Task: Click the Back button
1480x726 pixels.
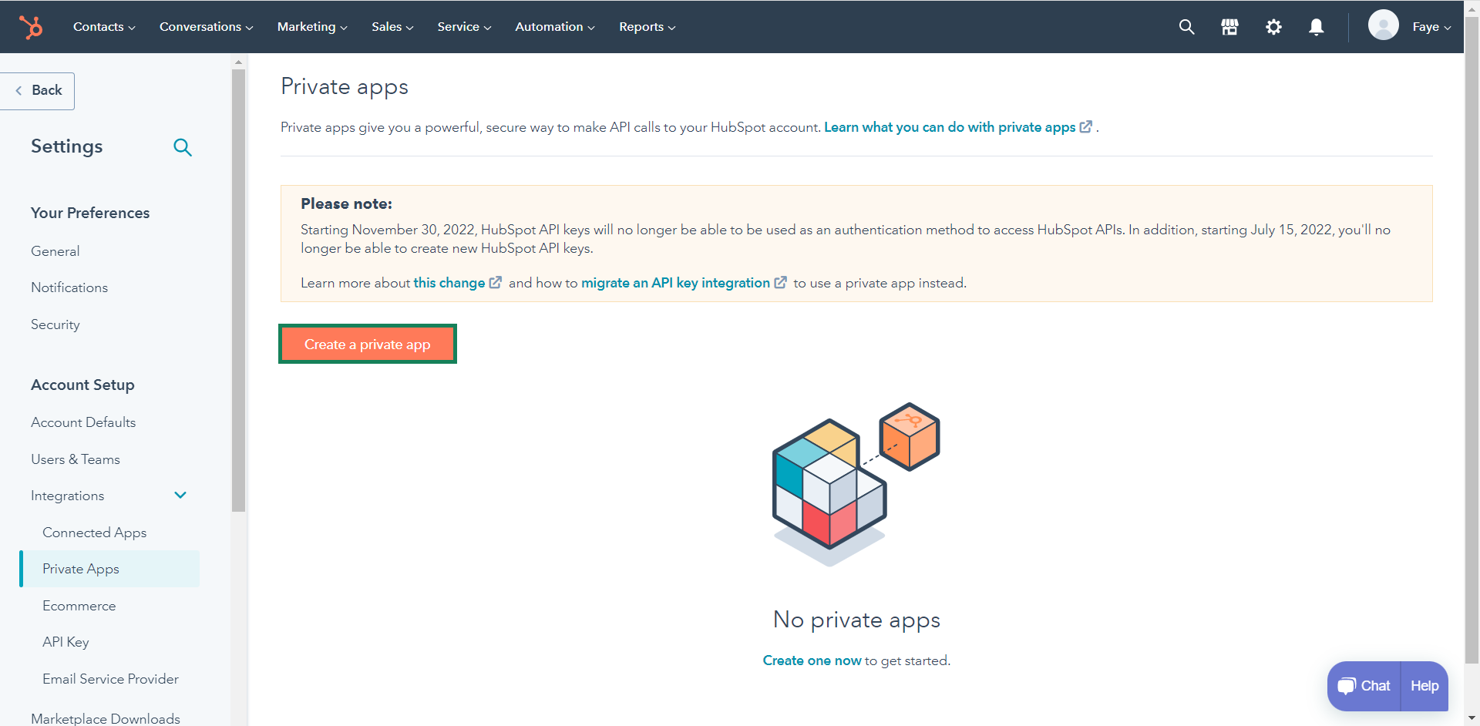Action: tap(39, 91)
